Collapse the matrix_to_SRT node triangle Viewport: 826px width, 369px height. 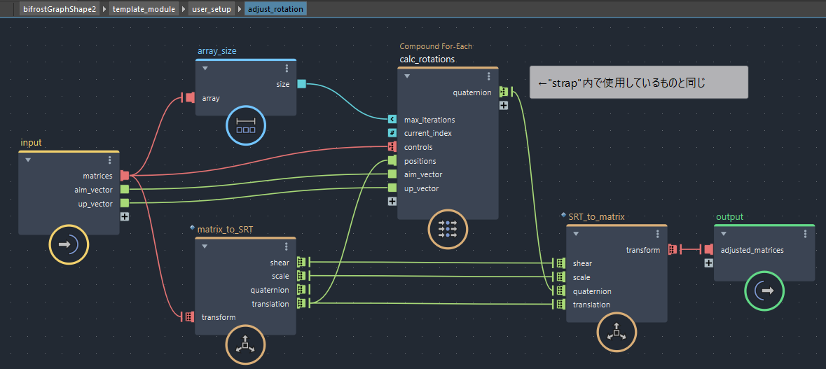[x=205, y=246]
